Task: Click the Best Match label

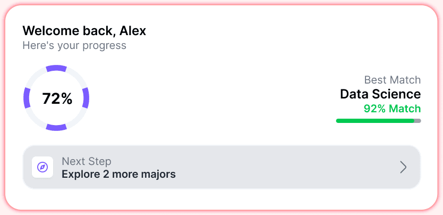Action: click(393, 80)
